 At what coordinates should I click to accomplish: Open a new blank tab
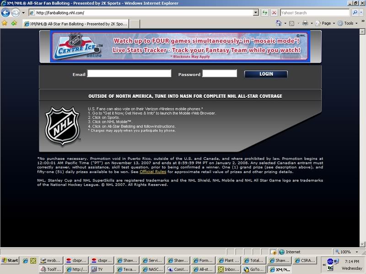point(135,24)
